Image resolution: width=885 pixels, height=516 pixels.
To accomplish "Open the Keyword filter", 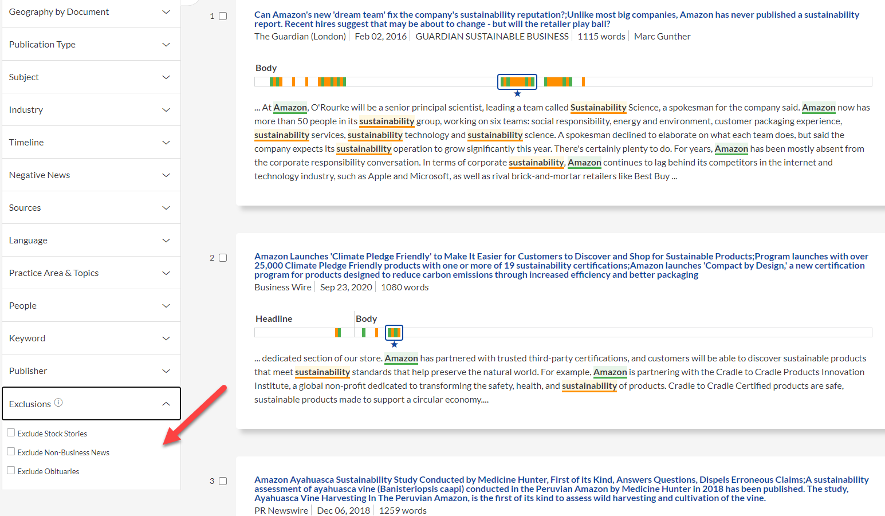I will click(91, 338).
